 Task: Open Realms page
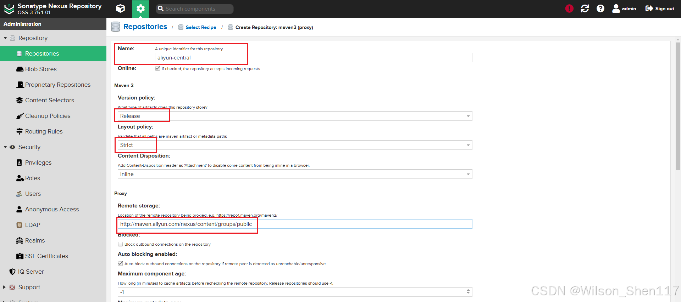[35, 240]
